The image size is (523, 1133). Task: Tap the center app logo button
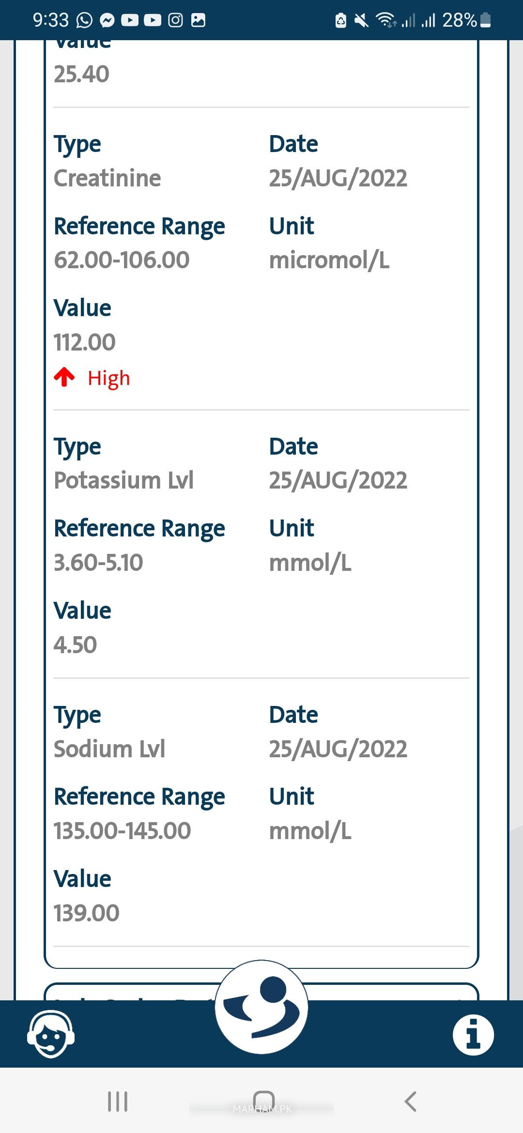[261, 1007]
